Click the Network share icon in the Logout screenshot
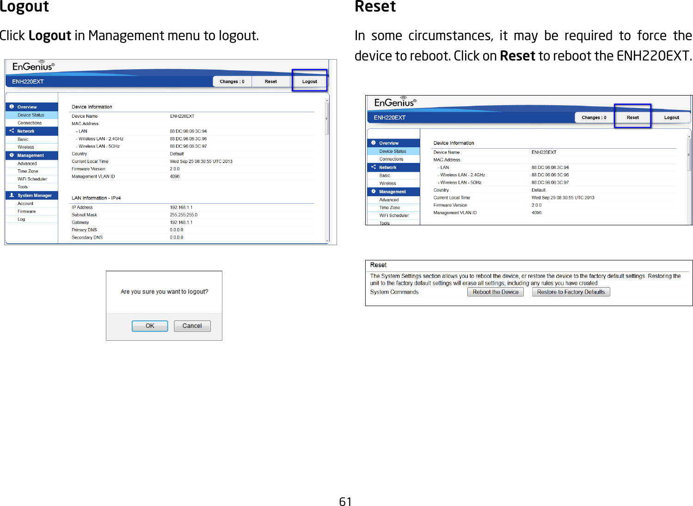Viewport: 693px width, 506px height. click(x=12, y=131)
